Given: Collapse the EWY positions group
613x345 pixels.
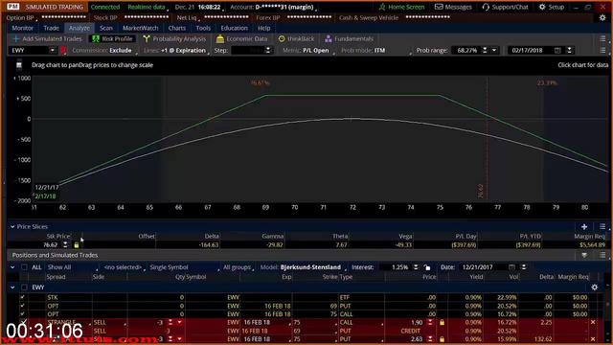Looking at the screenshot, I should (12, 287).
